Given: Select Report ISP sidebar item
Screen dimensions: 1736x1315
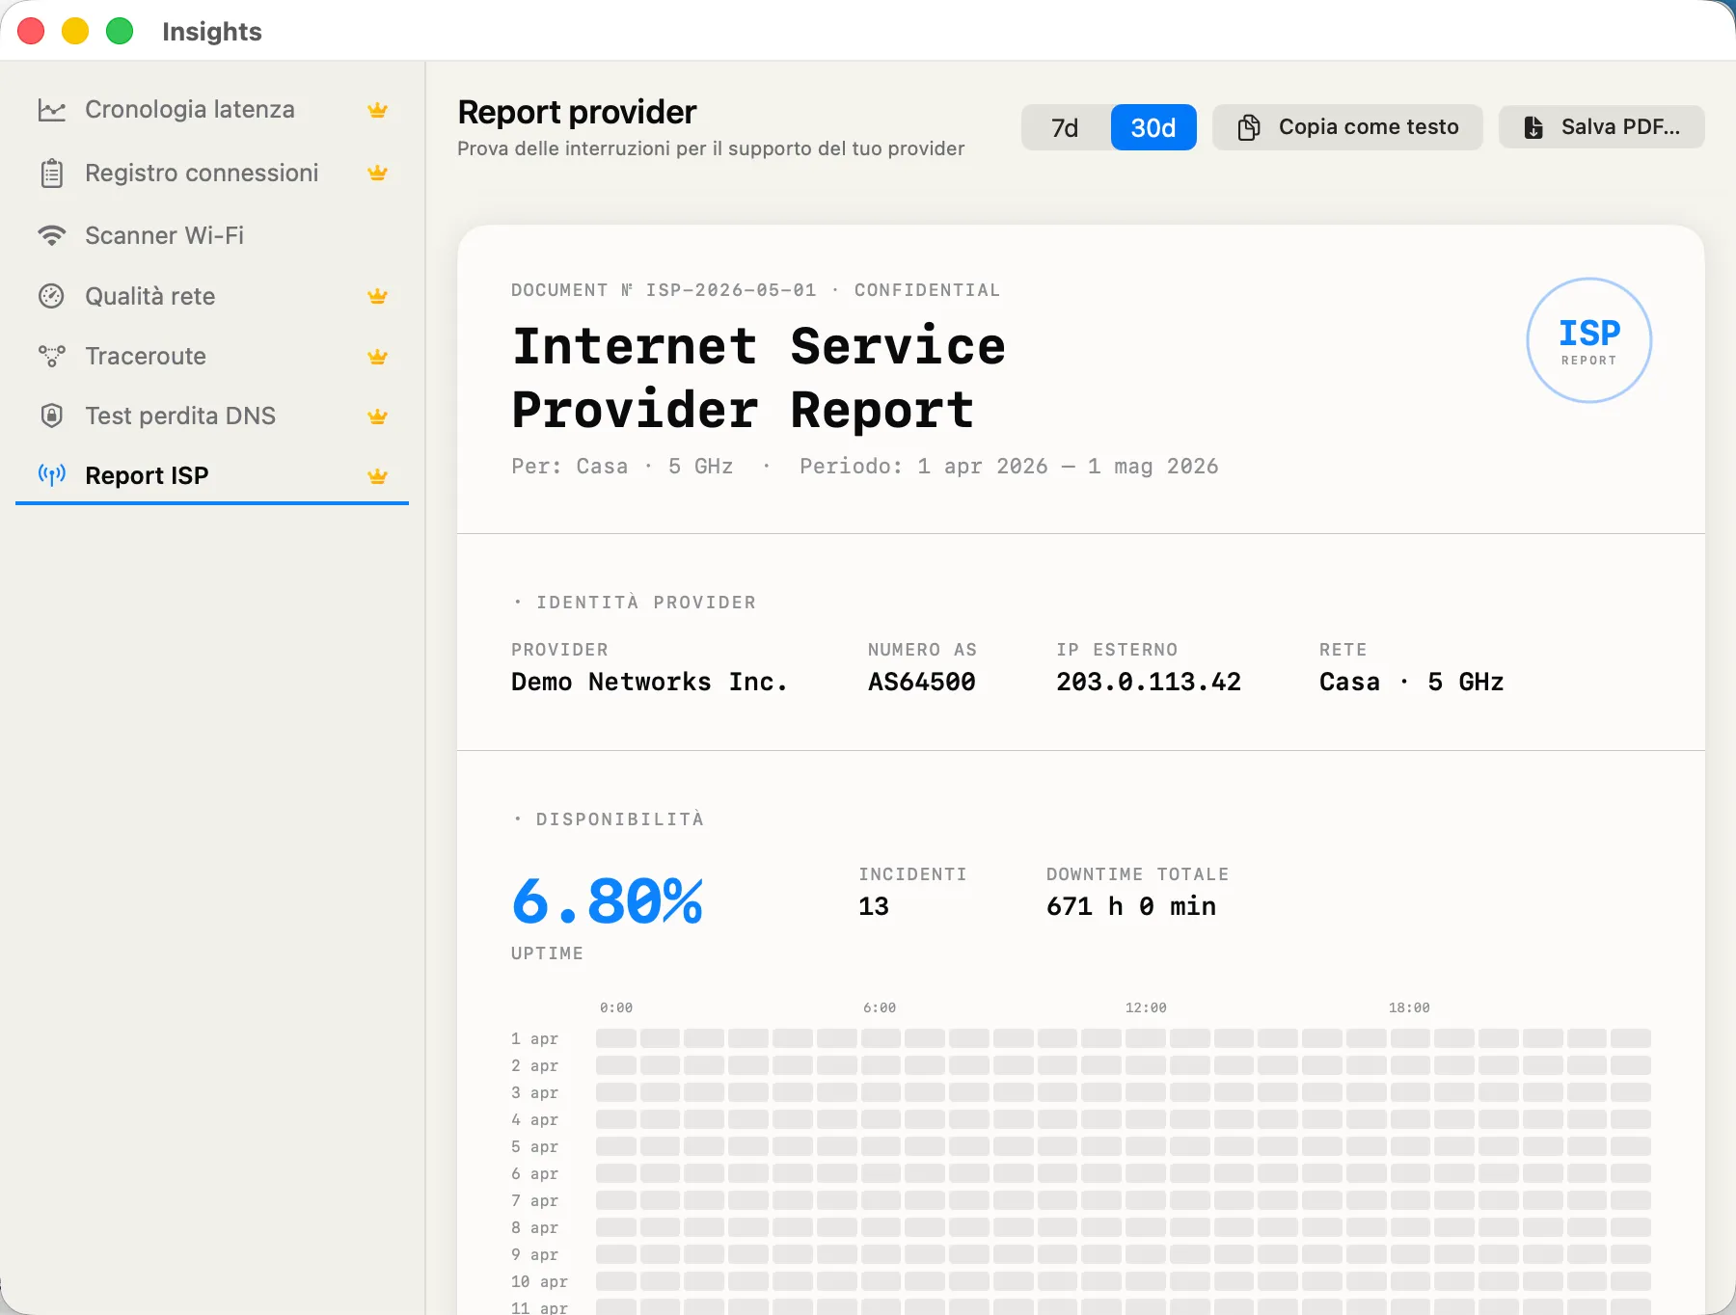Looking at the screenshot, I should point(212,475).
